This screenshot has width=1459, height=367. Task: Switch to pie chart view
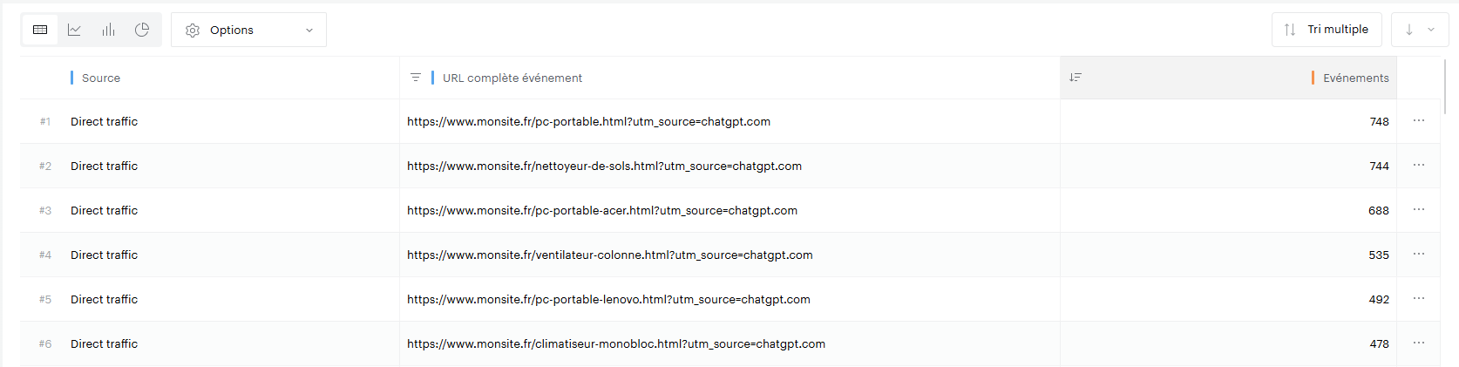point(142,30)
